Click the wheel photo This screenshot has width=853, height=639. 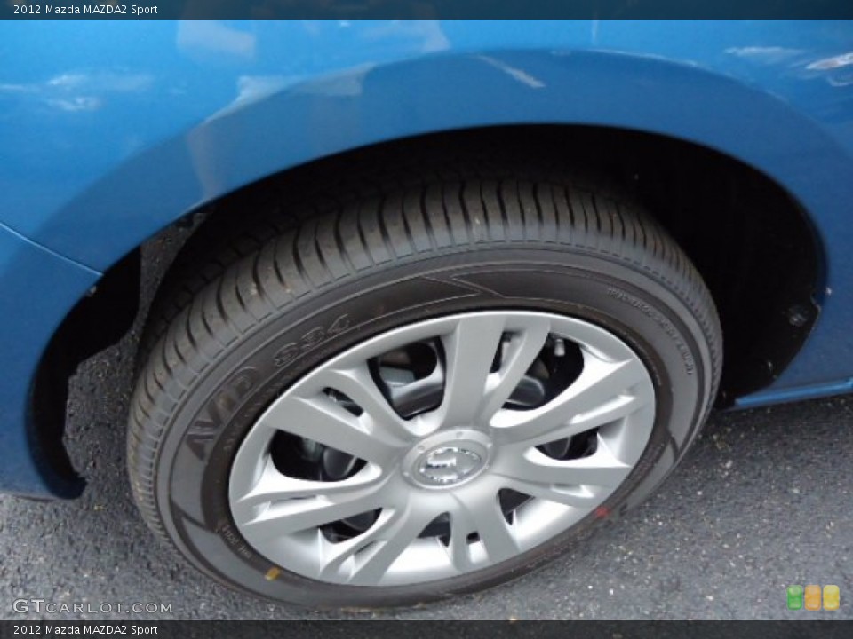pos(426,320)
